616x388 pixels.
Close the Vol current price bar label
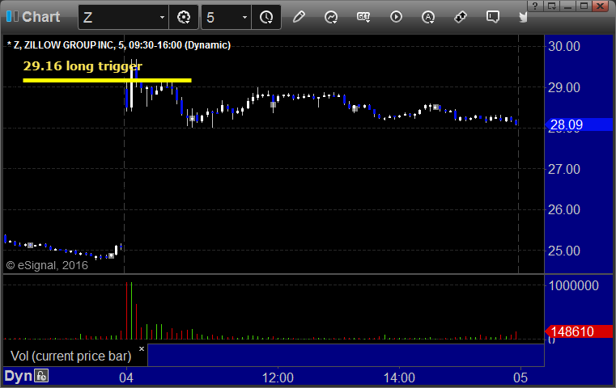(142, 348)
